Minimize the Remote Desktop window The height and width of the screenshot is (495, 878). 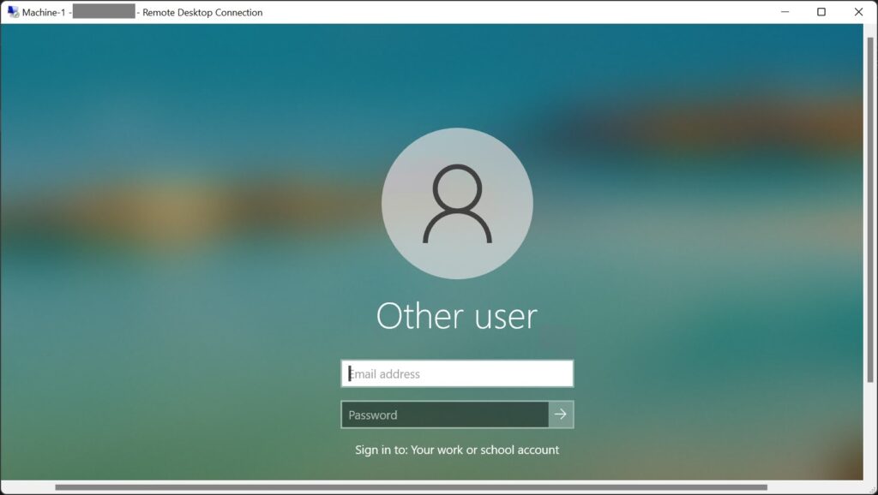pos(785,12)
